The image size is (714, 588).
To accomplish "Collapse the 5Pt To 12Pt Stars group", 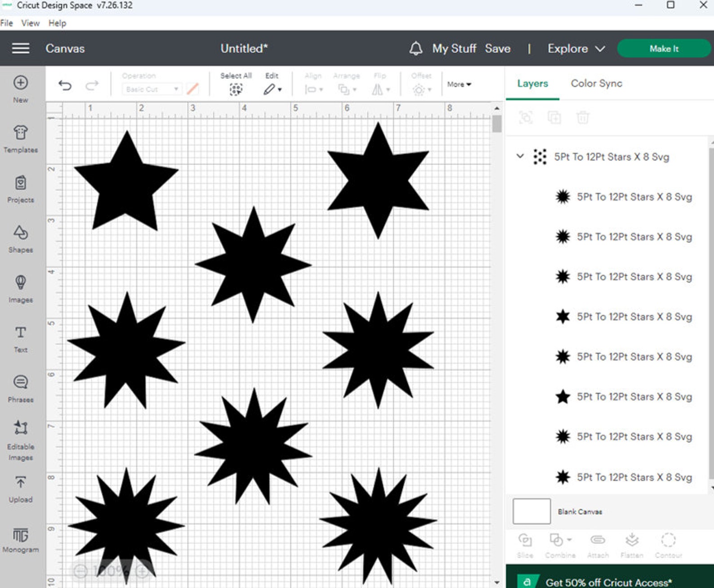I will click(x=520, y=156).
